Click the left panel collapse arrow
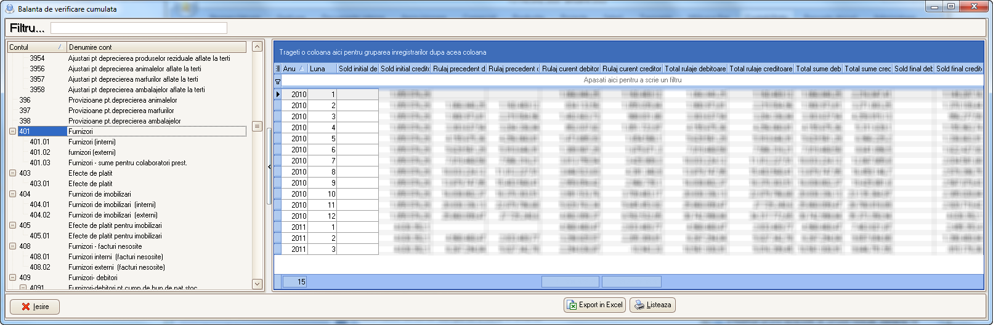This screenshot has height=325, width=993. click(269, 166)
